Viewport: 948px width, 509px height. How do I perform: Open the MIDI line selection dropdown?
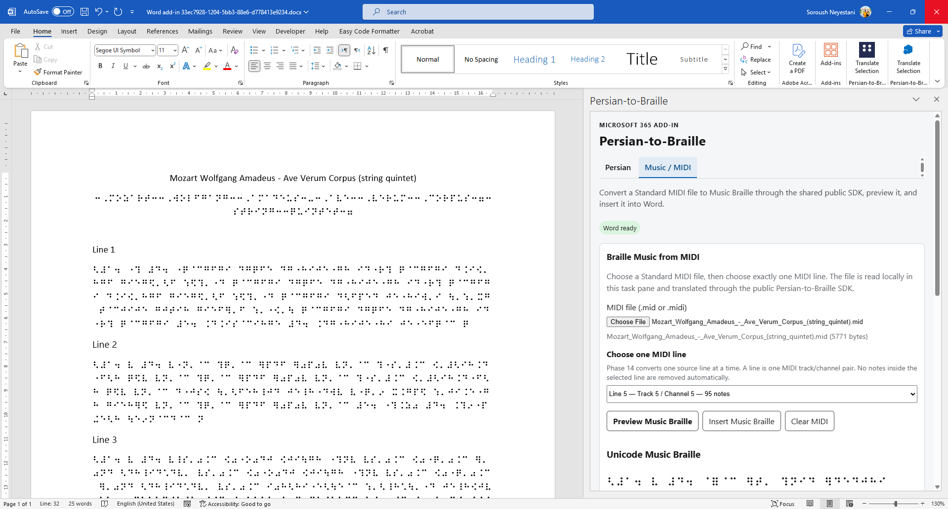click(x=762, y=394)
